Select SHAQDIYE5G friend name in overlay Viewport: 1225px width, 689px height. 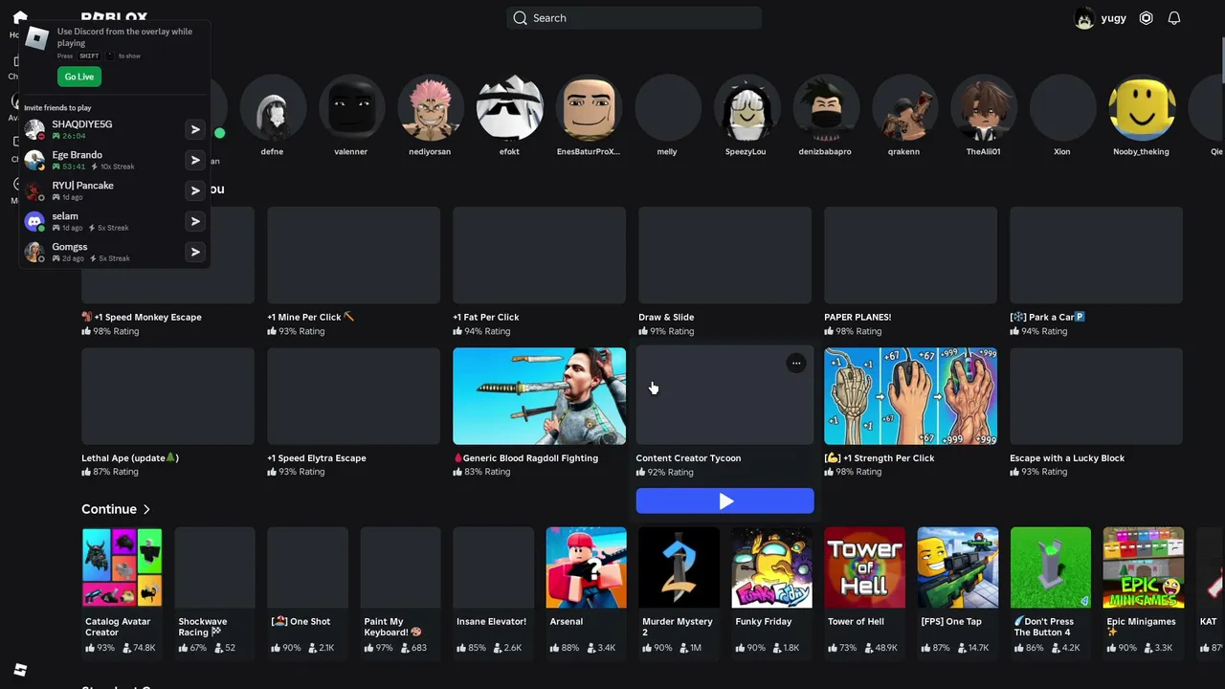pos(82,124)
